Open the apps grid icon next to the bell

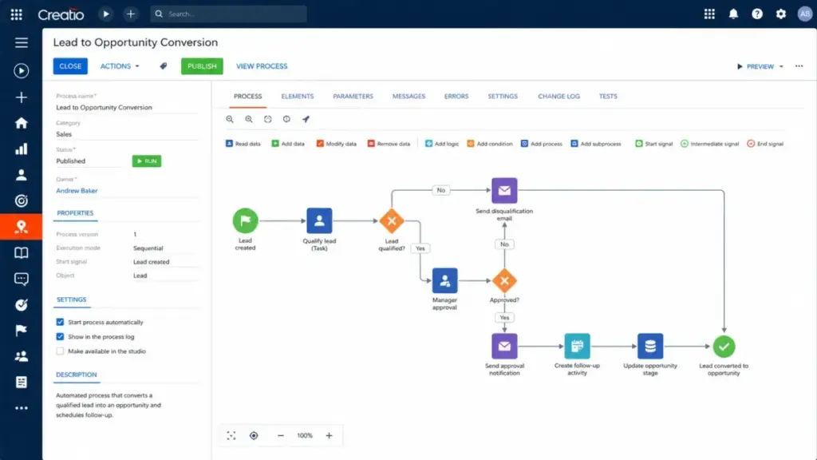click(x=709, y=14)
